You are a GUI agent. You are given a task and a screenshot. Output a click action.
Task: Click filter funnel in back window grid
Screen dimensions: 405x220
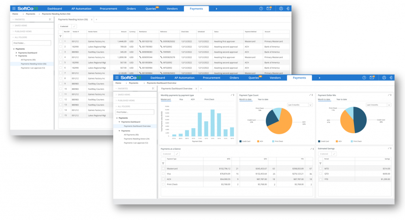pyautogui.click(x=61, y=36)
